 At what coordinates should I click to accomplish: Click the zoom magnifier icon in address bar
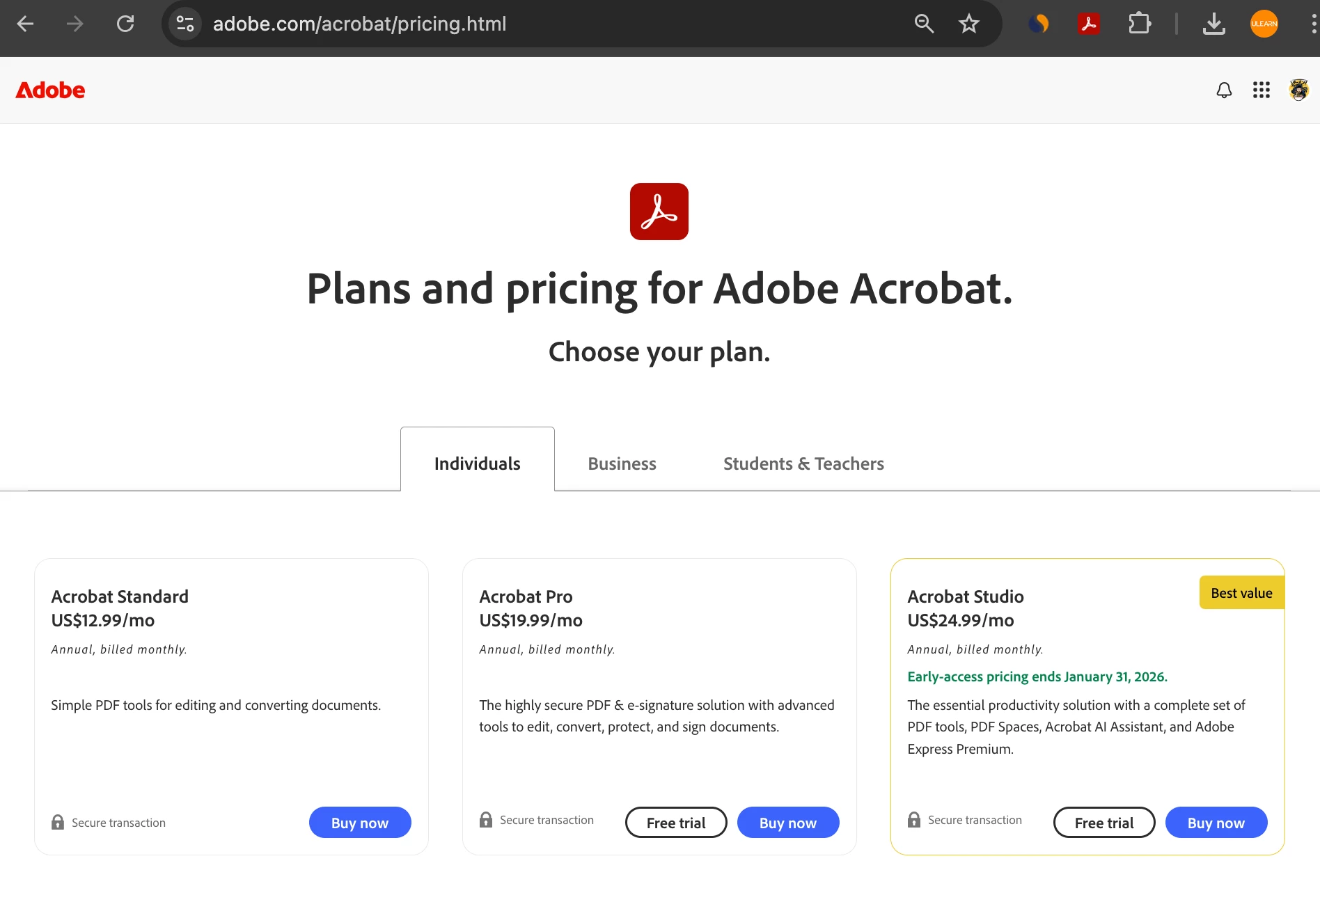coord(924,24)
